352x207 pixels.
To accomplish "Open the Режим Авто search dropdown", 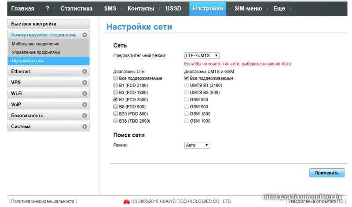I will click(x=197, y=145).
